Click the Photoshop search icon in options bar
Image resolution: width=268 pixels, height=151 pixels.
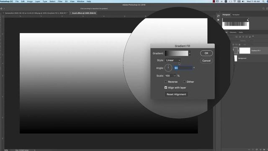(263, 8)
